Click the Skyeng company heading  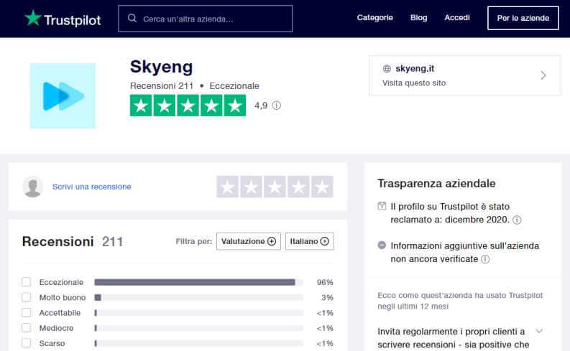(162, 67)
